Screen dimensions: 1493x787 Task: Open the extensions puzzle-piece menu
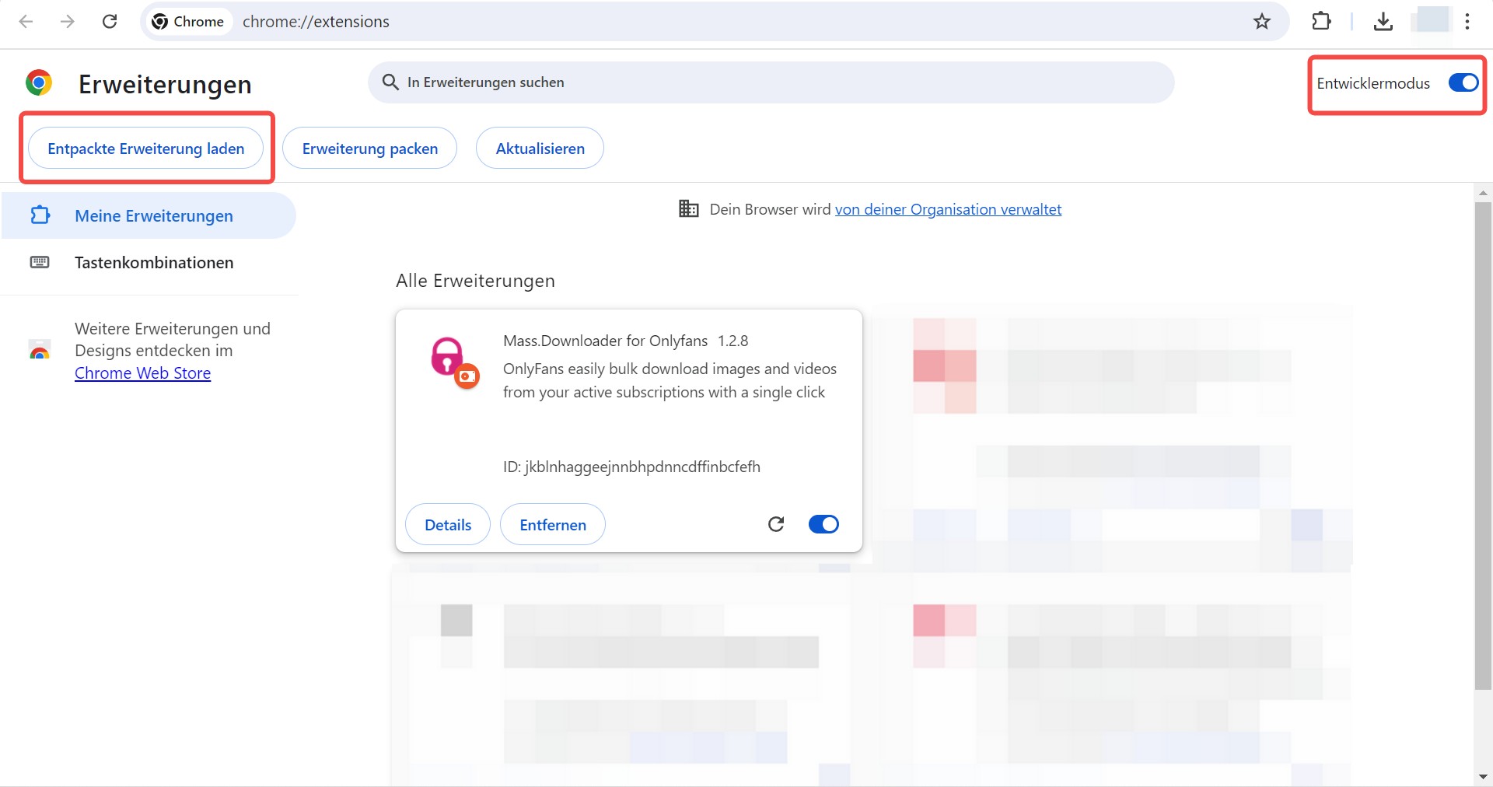[1321, 21]
